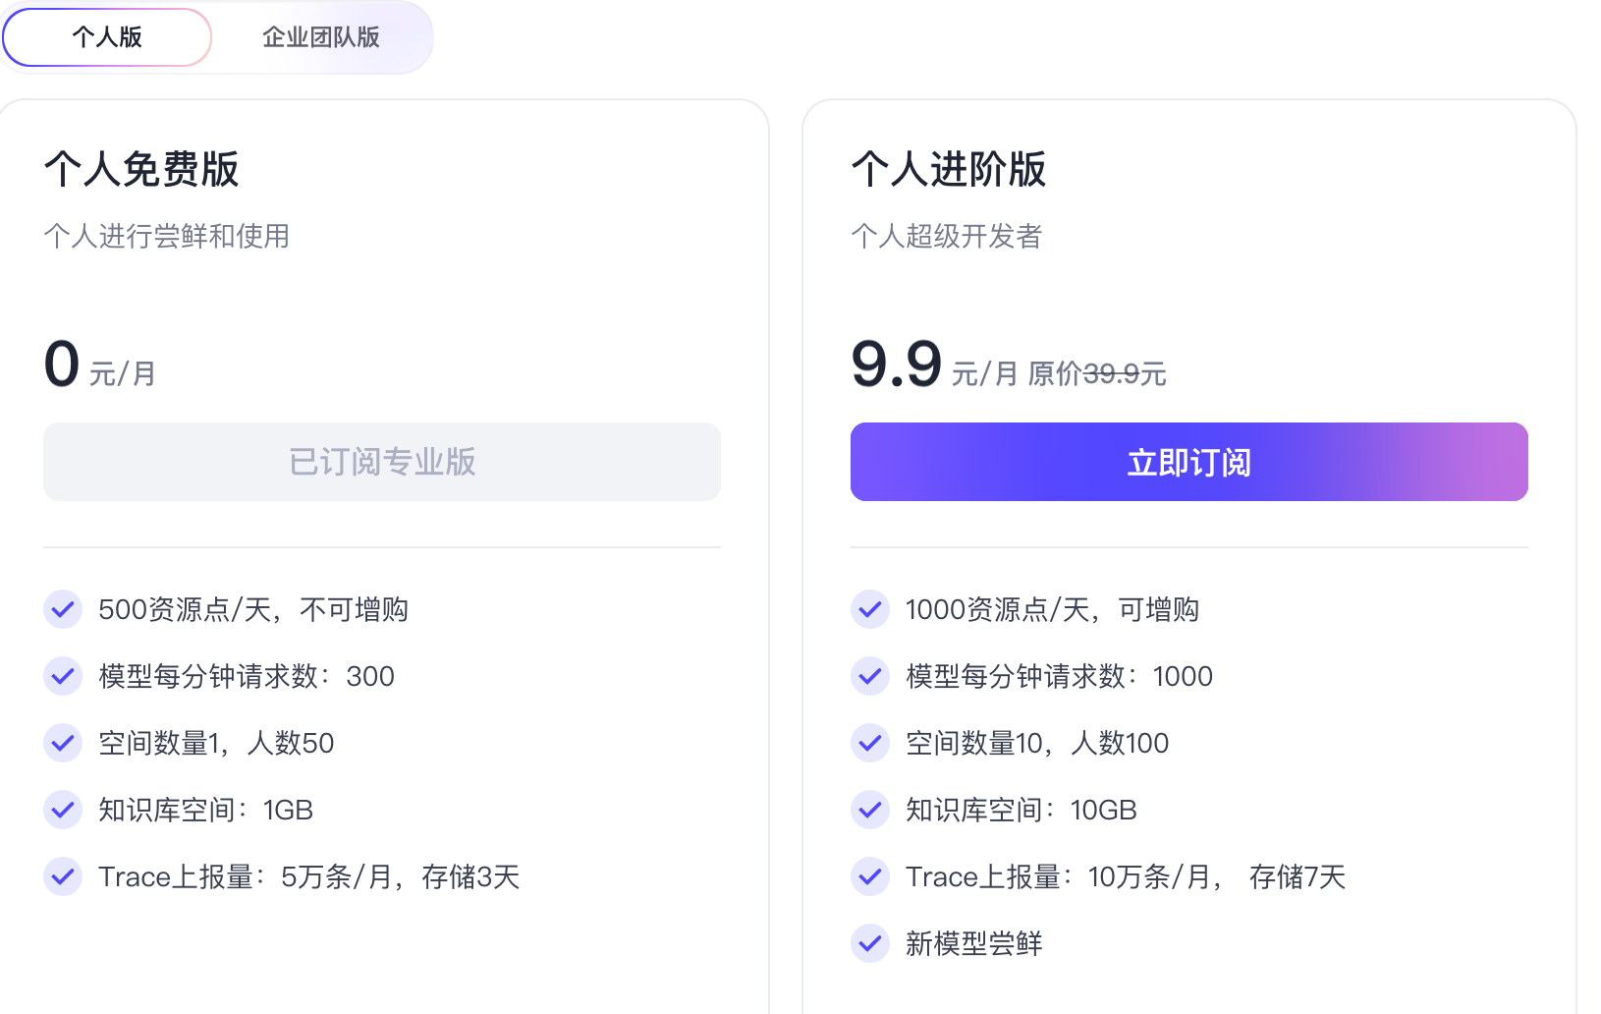Click checkmark icon beside 知识库空间：1GB
Viewport: 1601px width, 1014px height.
click(63, 810)
